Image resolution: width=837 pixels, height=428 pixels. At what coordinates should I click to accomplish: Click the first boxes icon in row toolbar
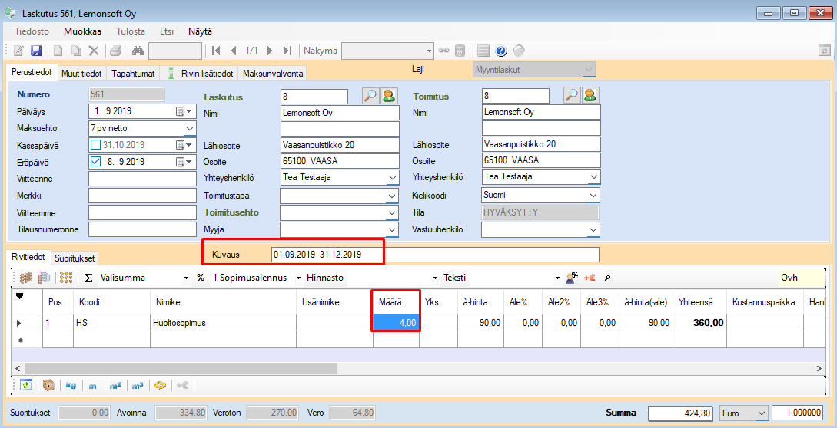pos(25,278)
